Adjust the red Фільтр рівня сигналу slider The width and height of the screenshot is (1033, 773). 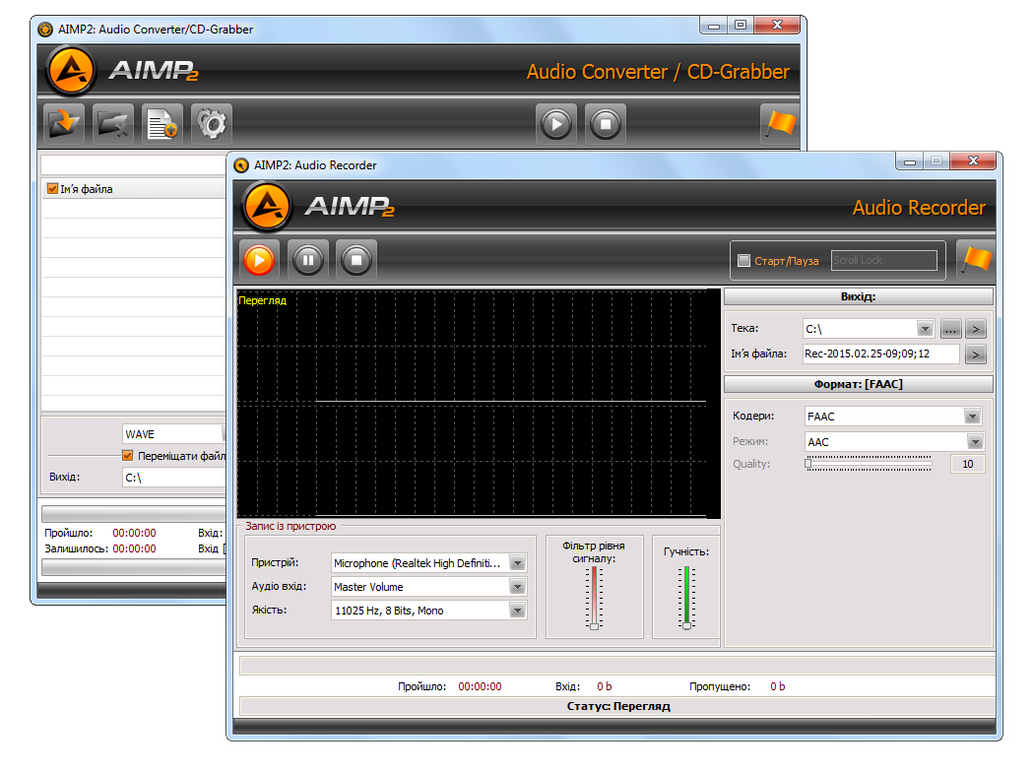click(594, 598)
